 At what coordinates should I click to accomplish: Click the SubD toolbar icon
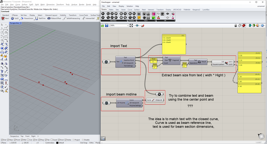(x=12, y=18)
